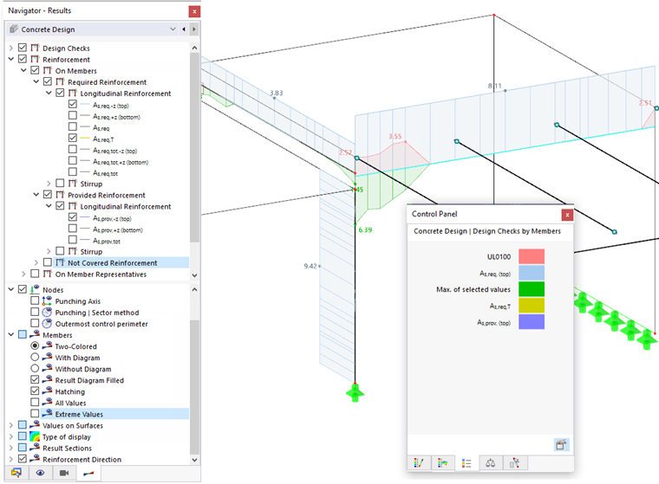The width and height of the screenshot is (659, 484).
Task: Click the Design Checks node icon
Action: [x=35, y=48]
